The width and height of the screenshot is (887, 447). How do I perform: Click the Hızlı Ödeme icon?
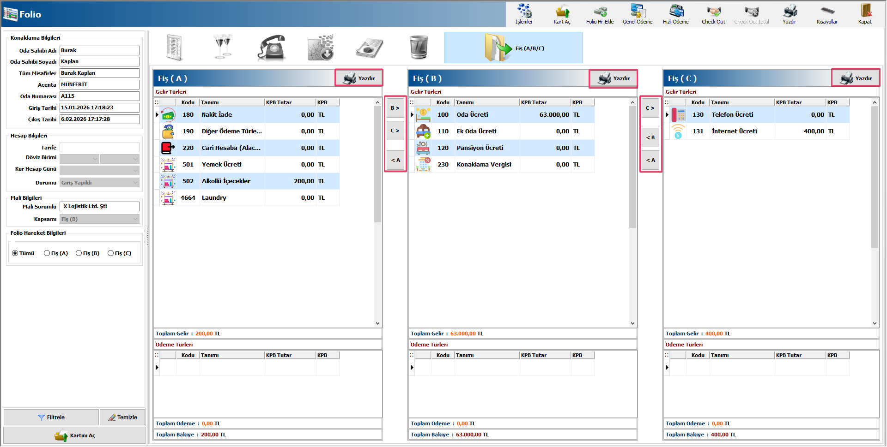(x=675, y=14)
